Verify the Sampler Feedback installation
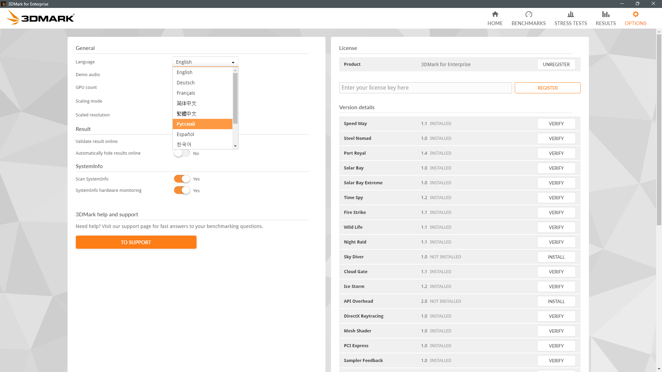This screenshot has height=372, width=662. point(556,361)
